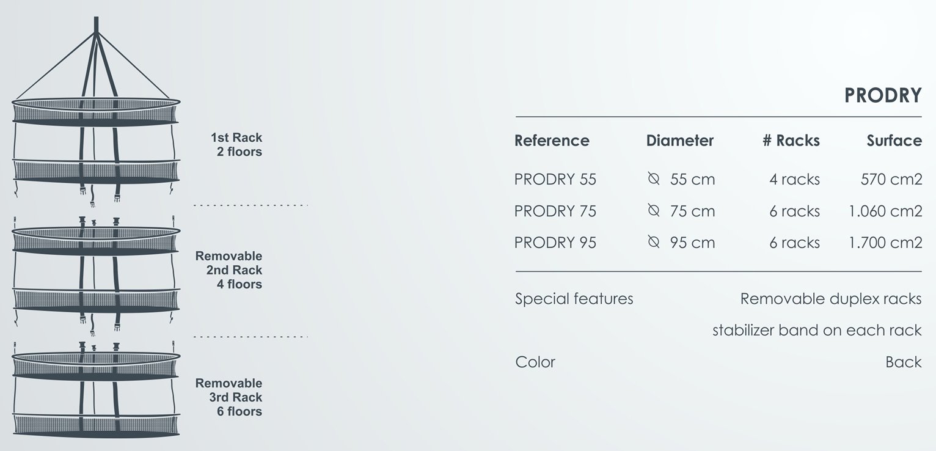Screen dimensions: 936x451
Task: Click the "Removable 3rd Rack 6 floors" label
Action: pyautogui.click(x=229, y=397)
